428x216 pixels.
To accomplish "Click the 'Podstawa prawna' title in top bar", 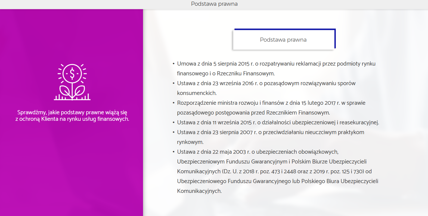I will [214, 4].
